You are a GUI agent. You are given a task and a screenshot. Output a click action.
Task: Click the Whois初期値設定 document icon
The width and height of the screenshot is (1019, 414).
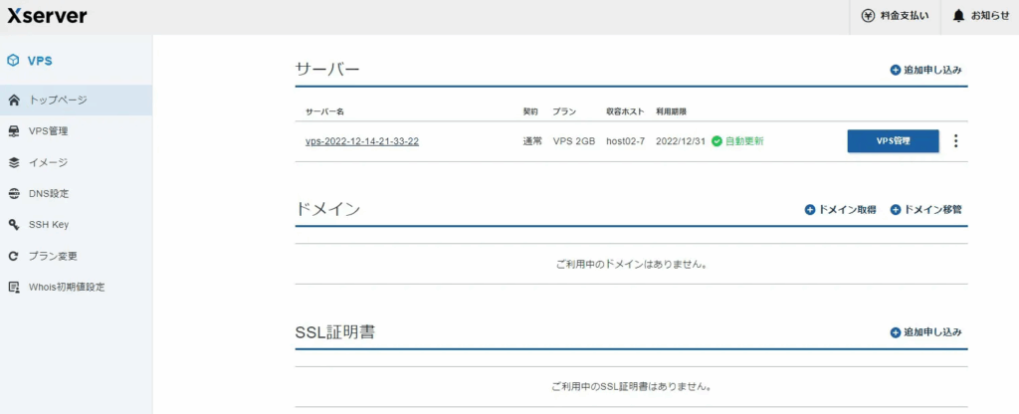pos(13,287)
